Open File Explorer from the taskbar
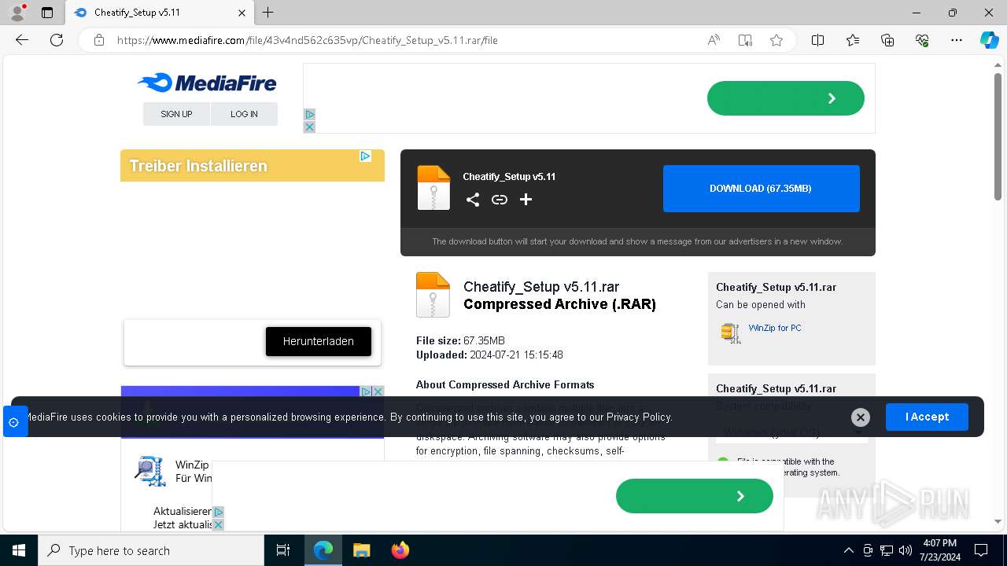 [x=361, y=550]
